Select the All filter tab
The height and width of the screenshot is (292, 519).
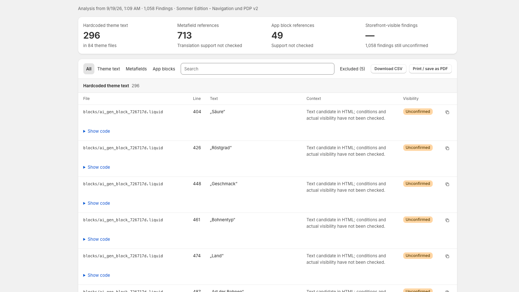click(89, 69)
